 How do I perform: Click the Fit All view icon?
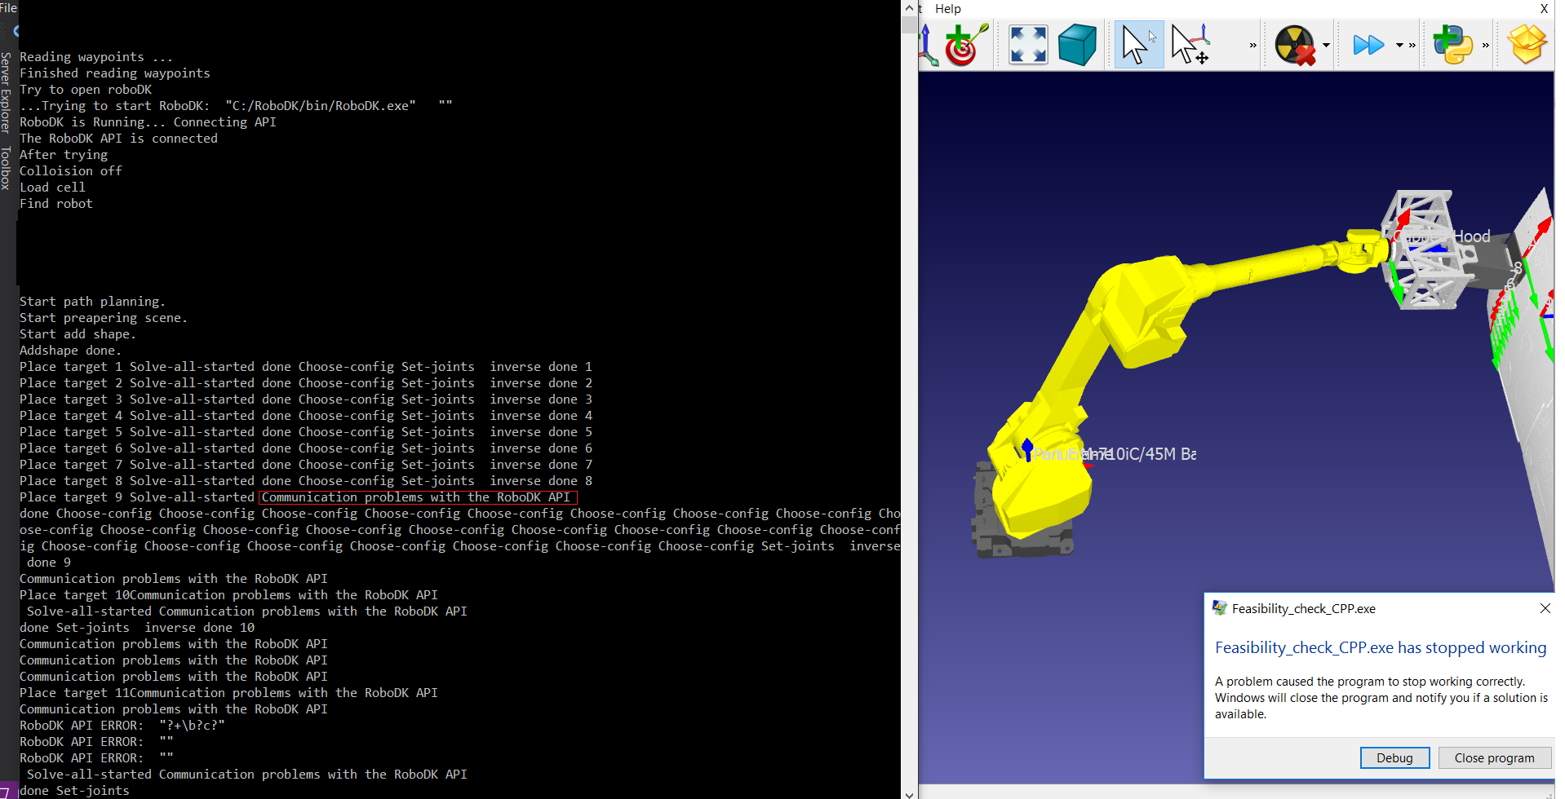(1028, 45)
